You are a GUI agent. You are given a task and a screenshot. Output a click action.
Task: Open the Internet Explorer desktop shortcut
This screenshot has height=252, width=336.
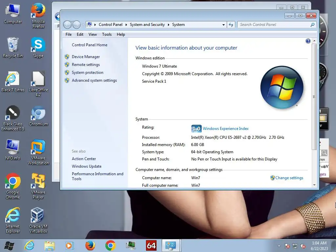coord(13,220)
